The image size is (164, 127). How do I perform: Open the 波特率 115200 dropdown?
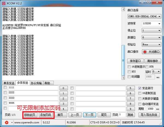click(x=151, y=23)
